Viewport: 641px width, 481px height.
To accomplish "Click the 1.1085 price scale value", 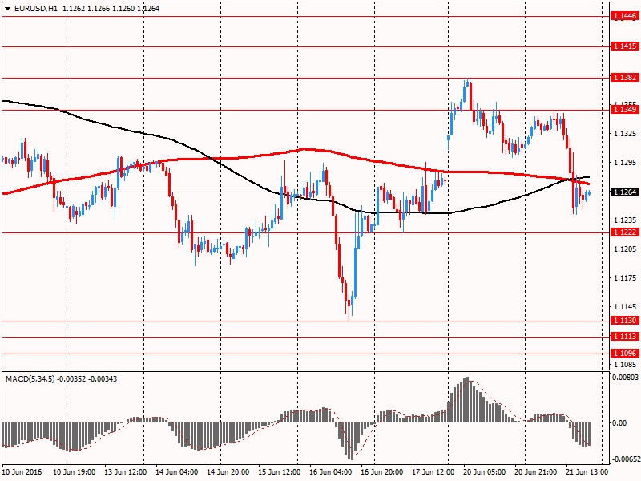I will pos(625,364).
